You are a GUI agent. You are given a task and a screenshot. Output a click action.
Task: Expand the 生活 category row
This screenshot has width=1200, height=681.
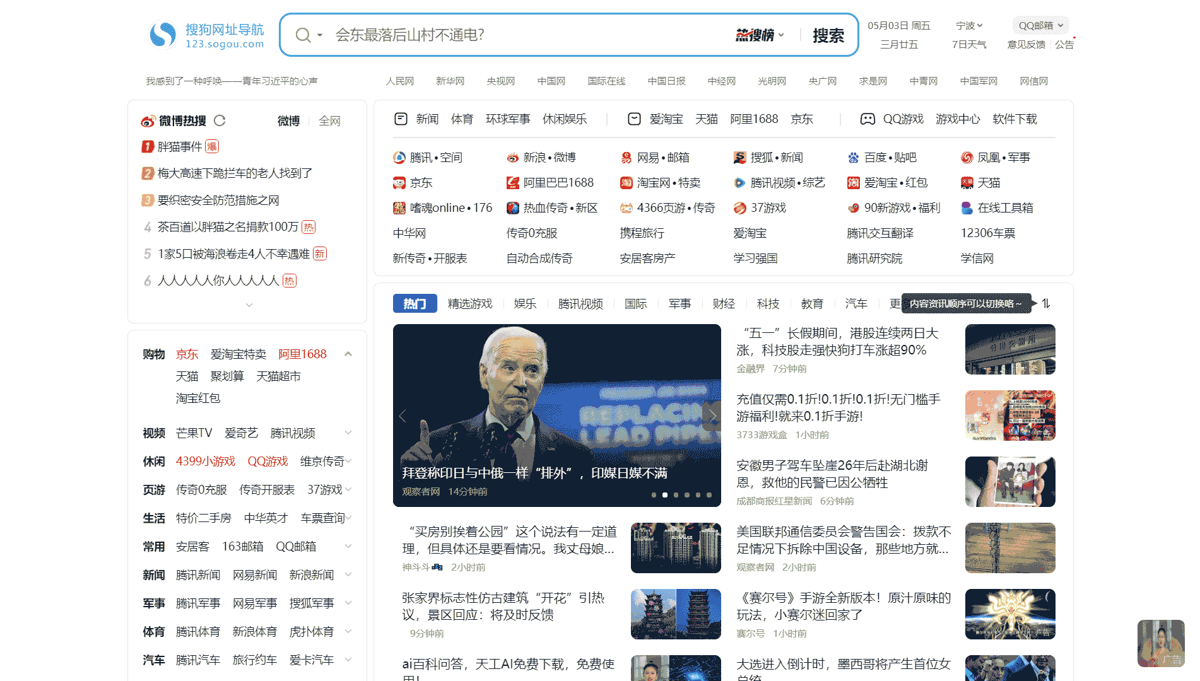click(348, 518)
